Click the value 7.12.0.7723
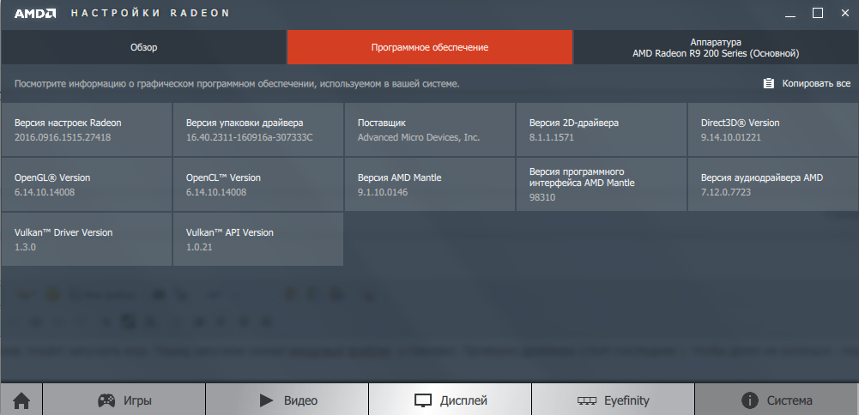 [726, 192]
